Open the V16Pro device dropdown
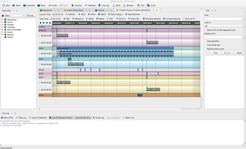 (x=13, y=16)
